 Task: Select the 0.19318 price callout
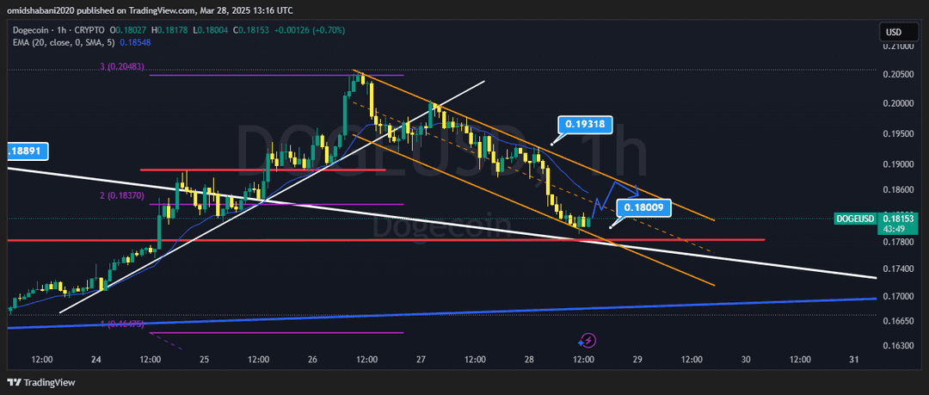click(x=585, y=125)
